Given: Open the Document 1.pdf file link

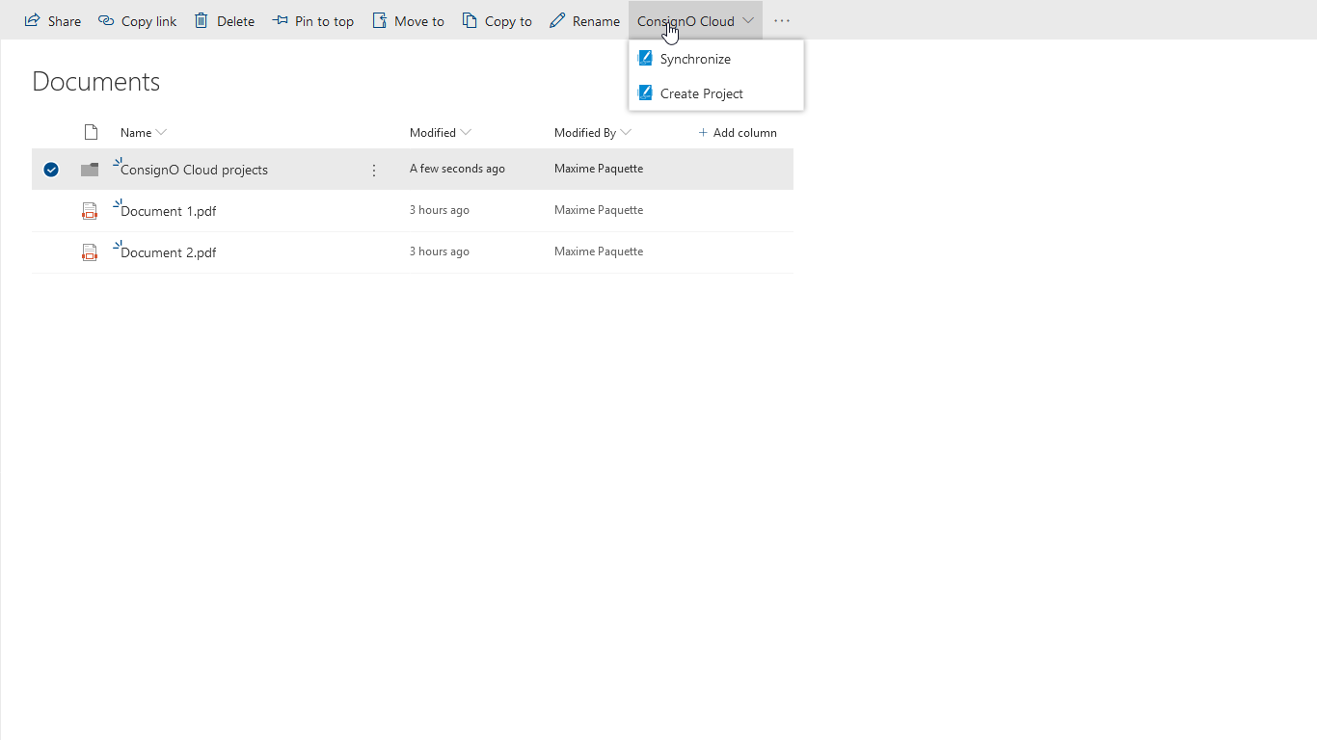Looking at the screenshot, I should click(168, 211).
